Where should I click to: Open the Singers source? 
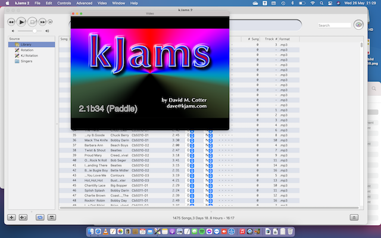[x=27, y=61]
